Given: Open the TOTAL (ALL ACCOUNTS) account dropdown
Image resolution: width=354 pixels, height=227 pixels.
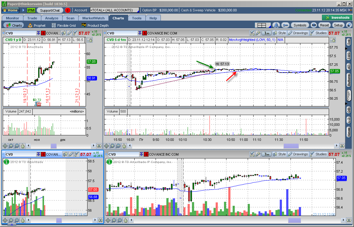Looking at the screenshot, I should click(115, 10).
